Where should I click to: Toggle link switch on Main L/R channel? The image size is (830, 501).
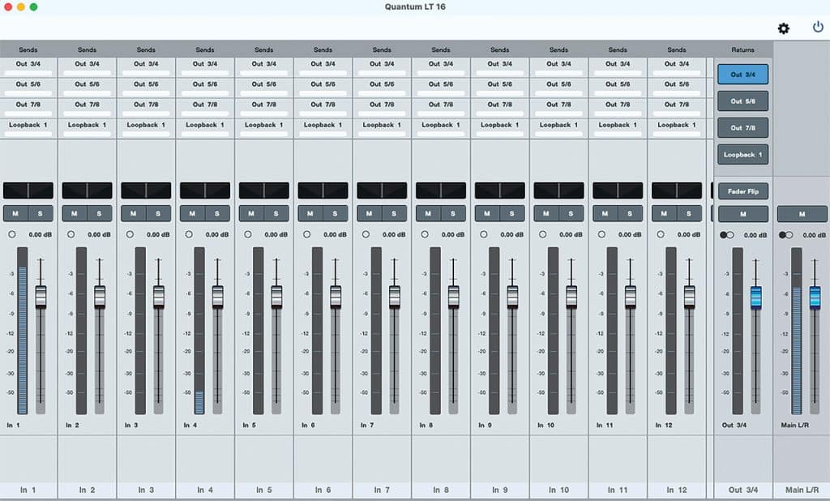point(785,234)
